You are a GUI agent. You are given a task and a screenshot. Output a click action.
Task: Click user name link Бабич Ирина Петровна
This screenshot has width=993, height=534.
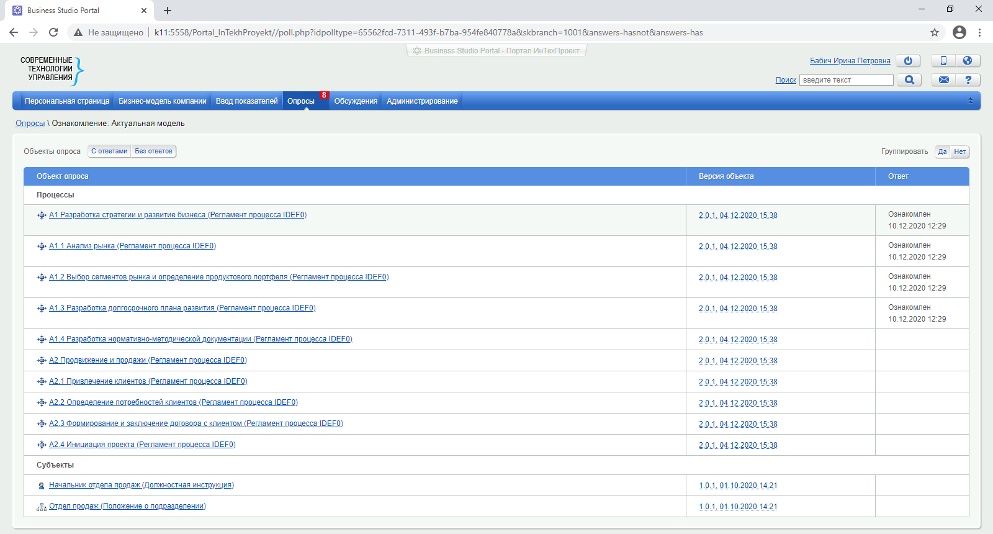click(x=850, y=61)
